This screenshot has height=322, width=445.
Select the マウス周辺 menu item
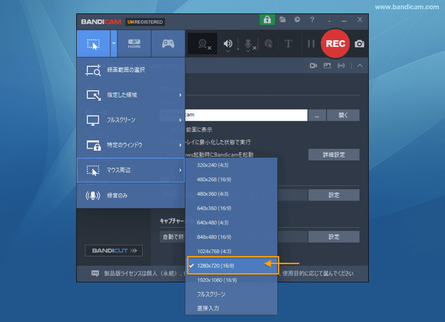(130, 170)
